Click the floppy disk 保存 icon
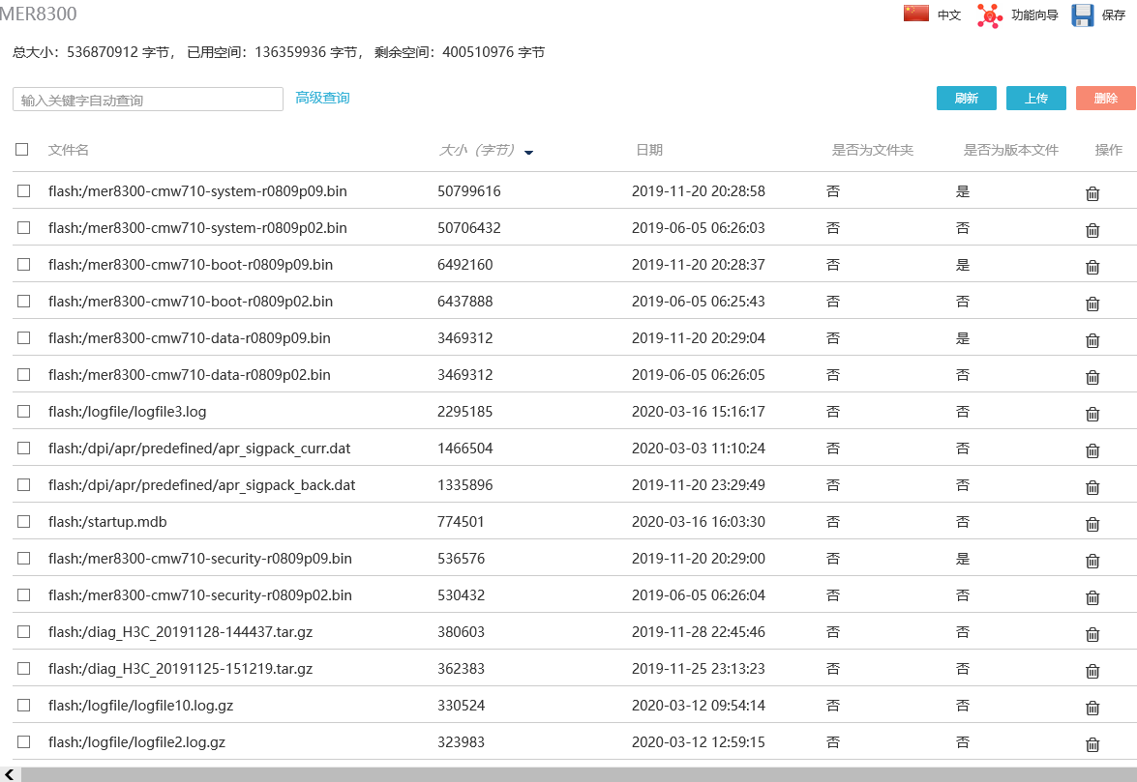Screen dimensions: 1137x782 click(1083, 15)
